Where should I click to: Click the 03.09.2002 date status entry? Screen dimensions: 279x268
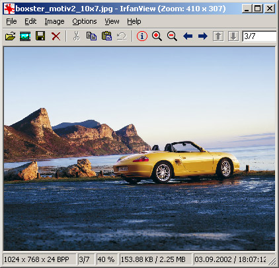click(x=231, y=259)
